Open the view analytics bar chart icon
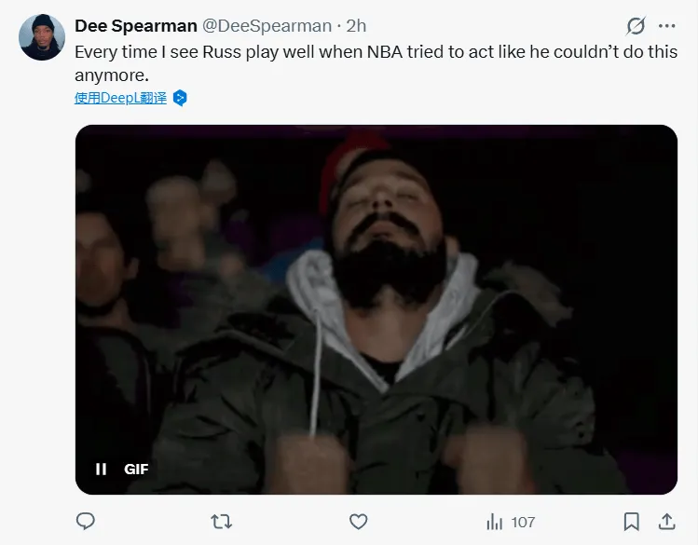This screenshot has height=545, width=698. coord(495,521)
